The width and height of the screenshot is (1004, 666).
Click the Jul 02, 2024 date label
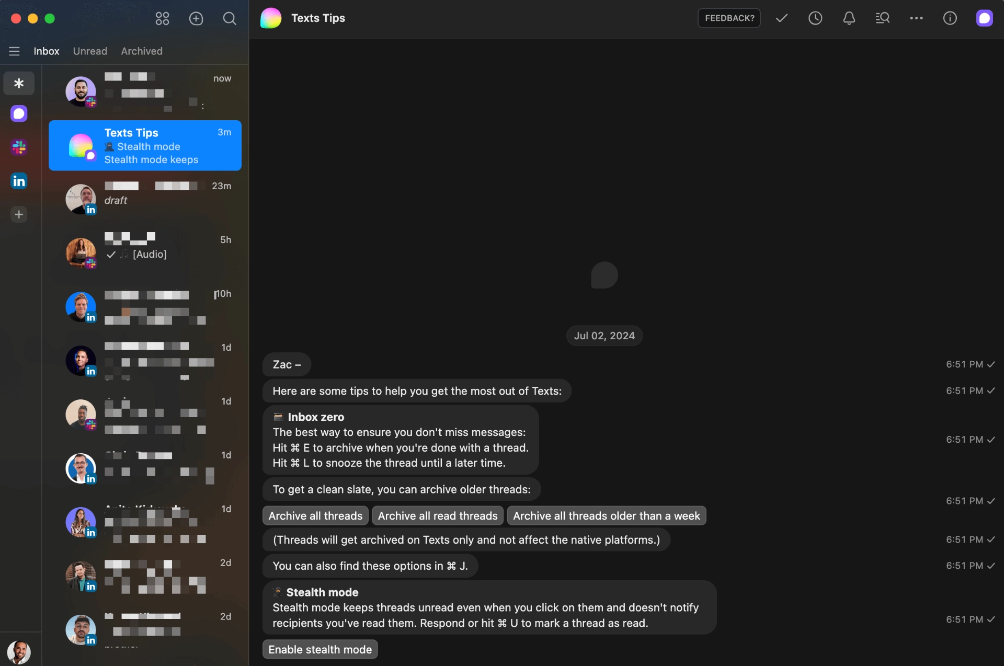(x=604, y=336)
